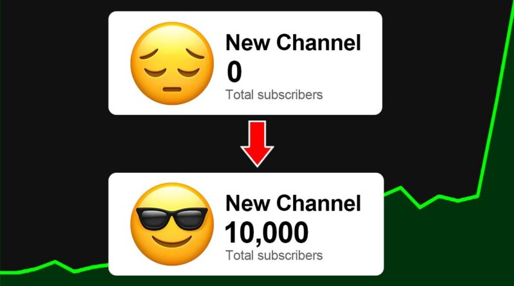Click the smiling mouth of the sunglasses emoji
The image size is (514, 286).
[172, 242]
